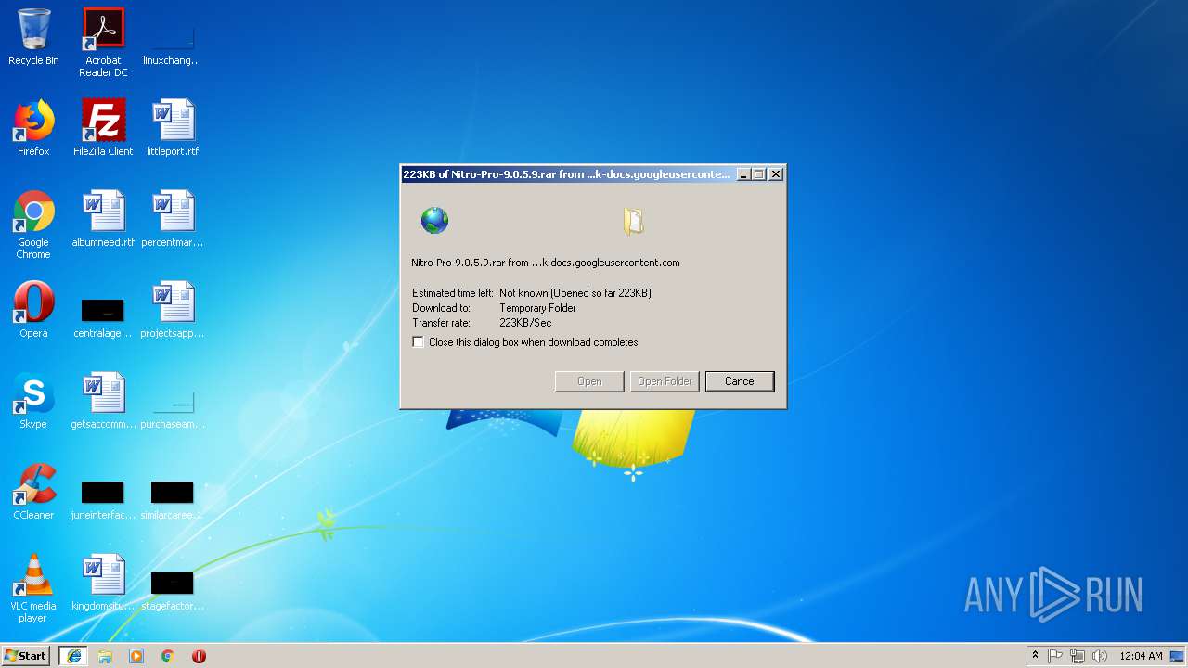The width and height of the screenshot is (1188, 668).
Task: Open Firefox desktop shortcut
Action: [x=33, y=128]
